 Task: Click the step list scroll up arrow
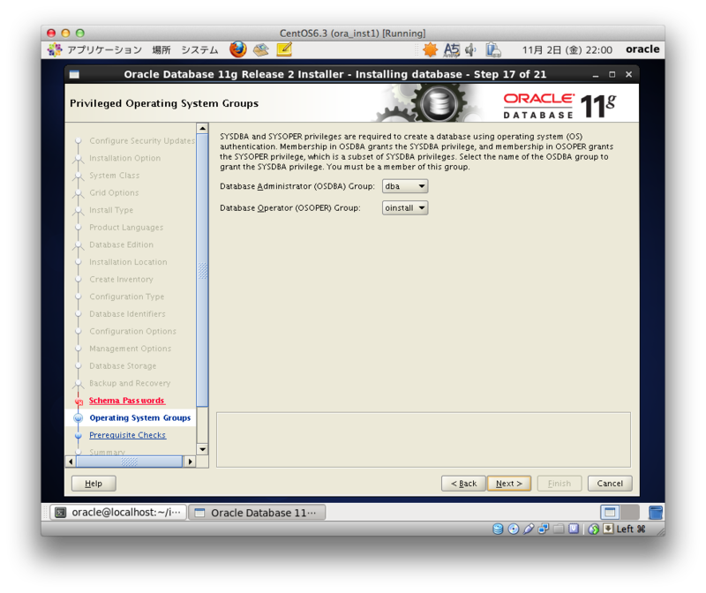coord(203,128)
